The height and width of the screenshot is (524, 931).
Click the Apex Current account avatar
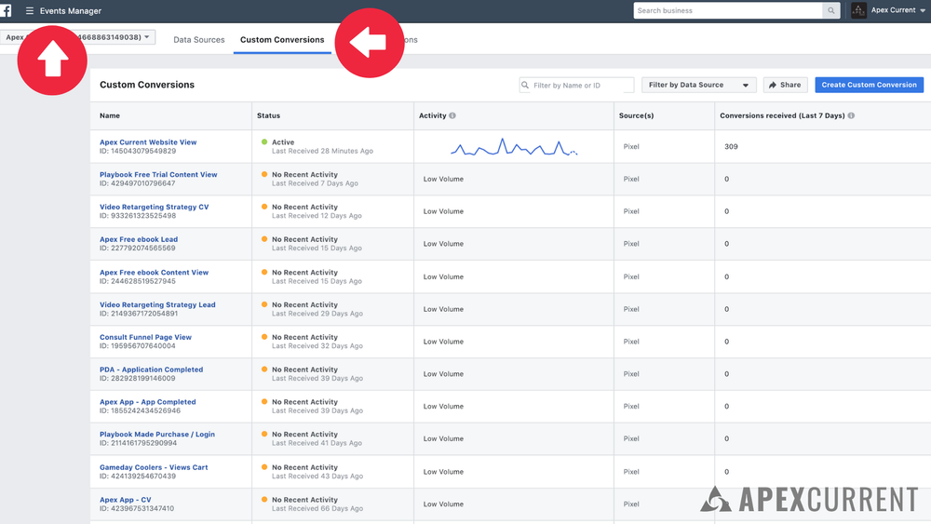point(858,10)
